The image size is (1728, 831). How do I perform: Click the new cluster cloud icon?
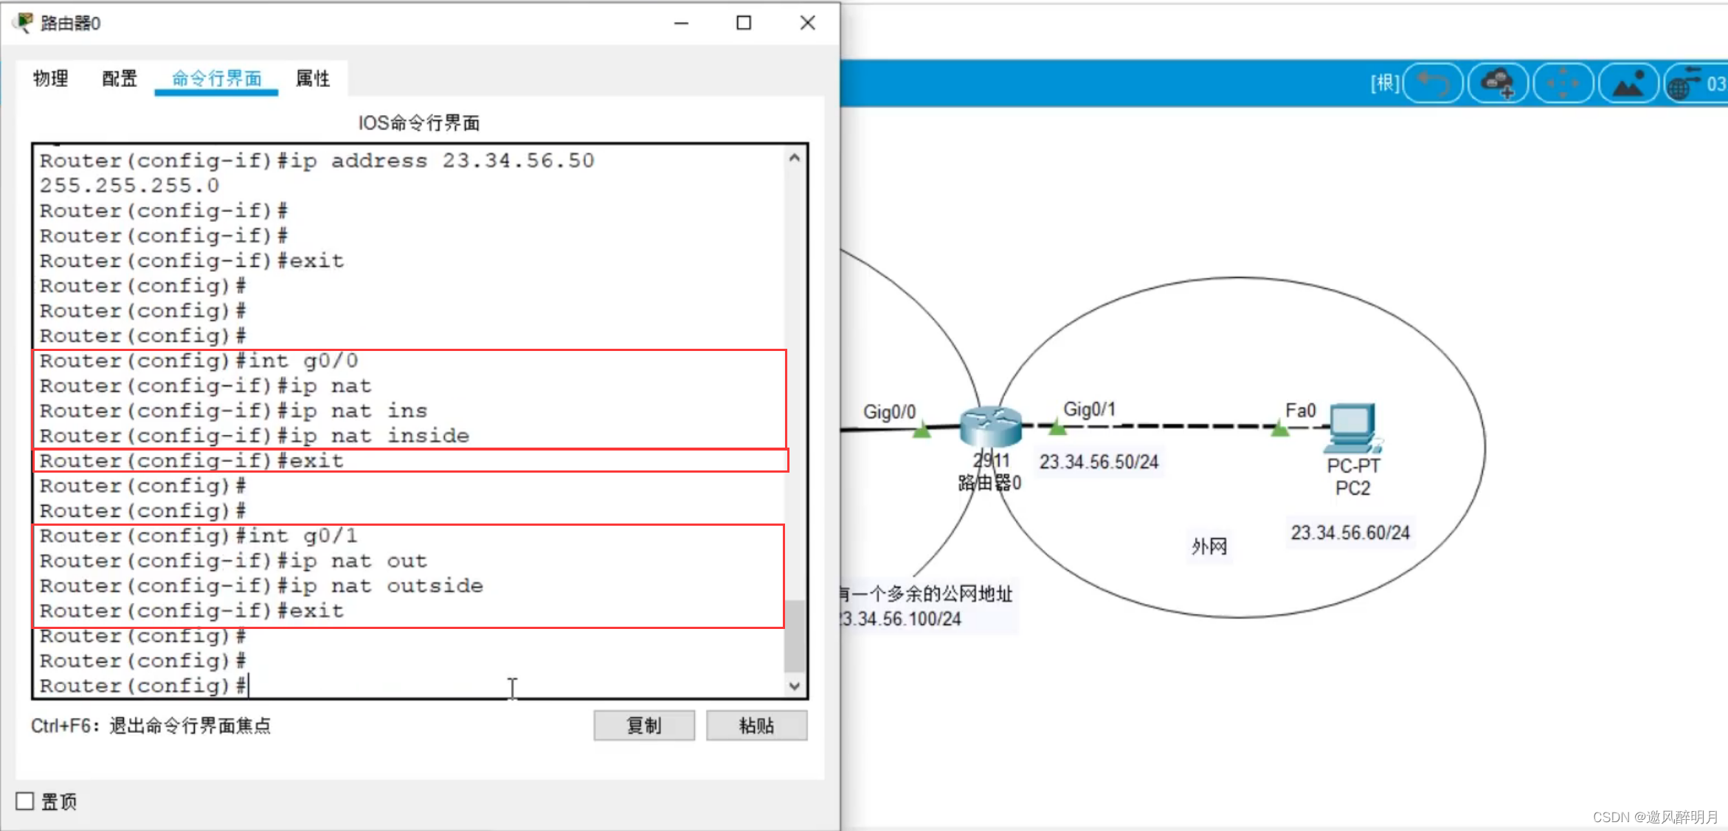point(1498,83)
